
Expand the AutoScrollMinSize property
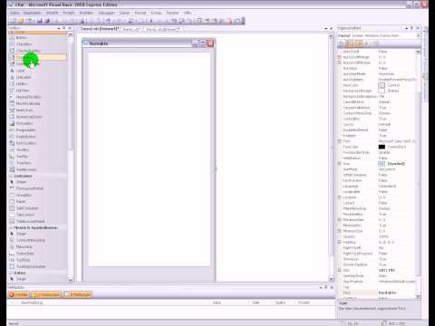[x=339, y=62]
